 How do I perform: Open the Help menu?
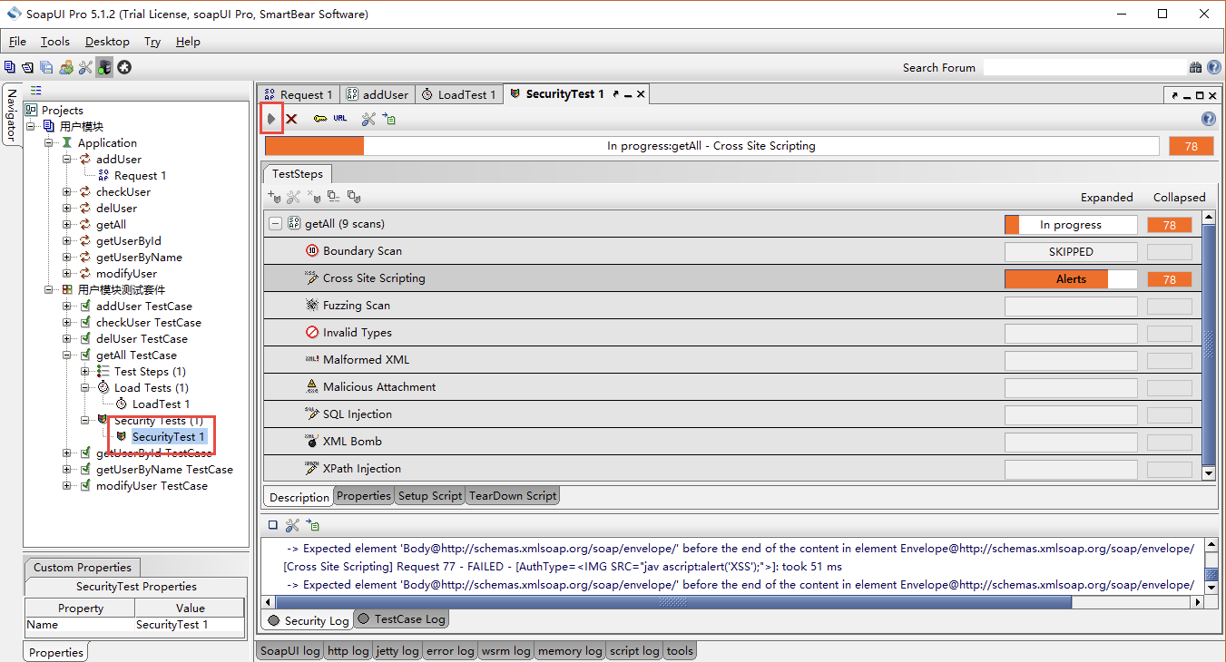click(x=188, y=42)
